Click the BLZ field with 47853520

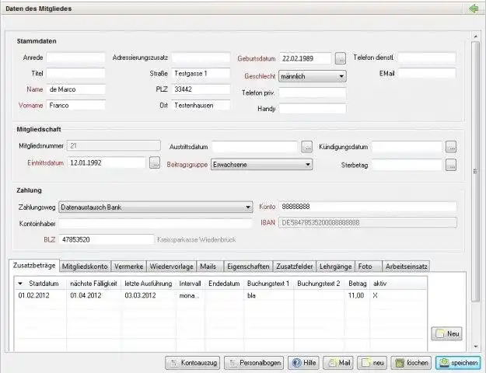[107, 239]
